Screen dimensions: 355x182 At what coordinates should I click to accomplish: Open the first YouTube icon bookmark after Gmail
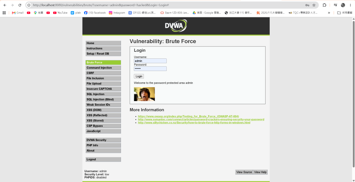click(x=28, y=13)
